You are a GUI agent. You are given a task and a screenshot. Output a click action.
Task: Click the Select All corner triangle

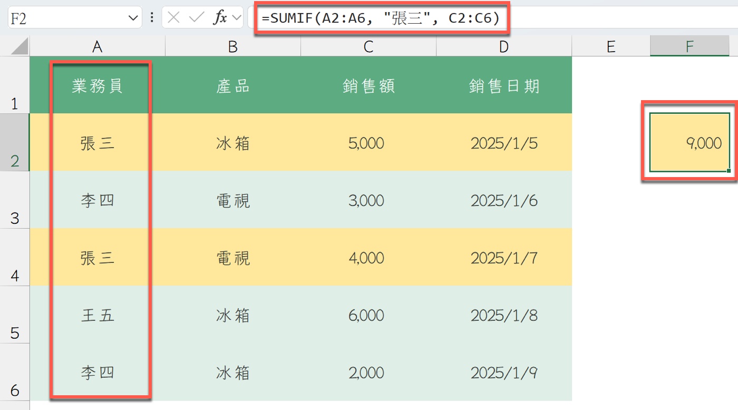click(x=20, y=48)
